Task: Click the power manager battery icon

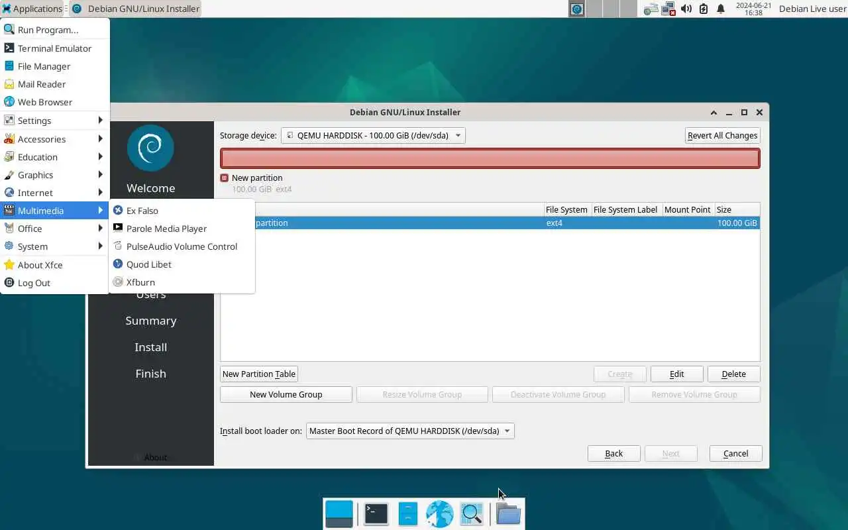Action: pos(704,9)
